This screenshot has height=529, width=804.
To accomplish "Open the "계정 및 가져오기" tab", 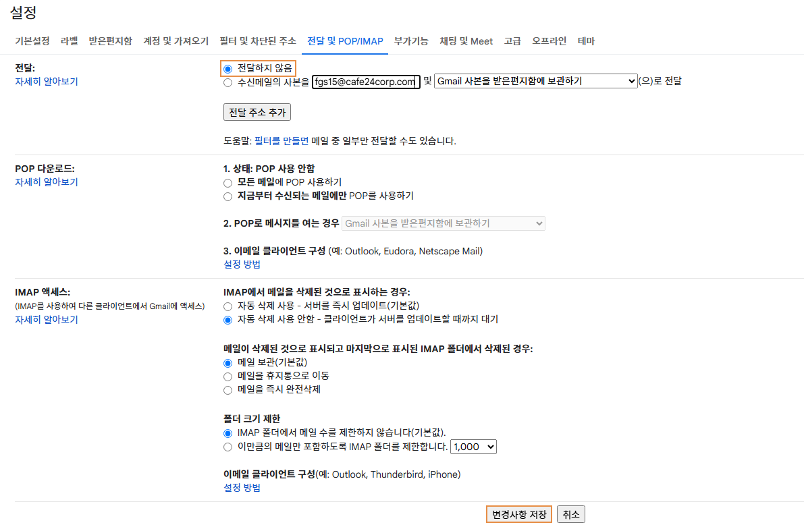I will tap(176, 41).
